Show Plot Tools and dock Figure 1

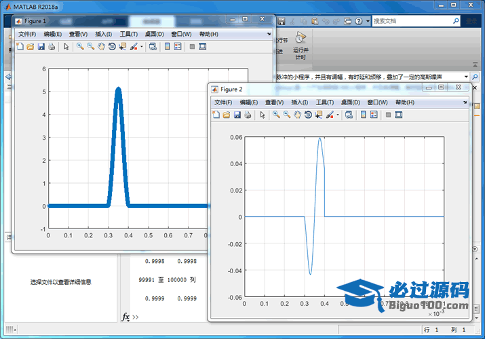click(x=203, y=47)
